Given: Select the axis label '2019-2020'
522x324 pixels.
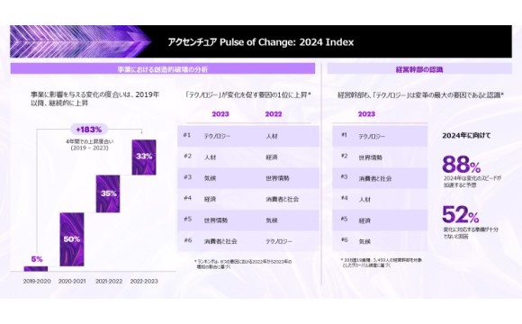Looking at the screenshot, I should [x=37, y=282].
